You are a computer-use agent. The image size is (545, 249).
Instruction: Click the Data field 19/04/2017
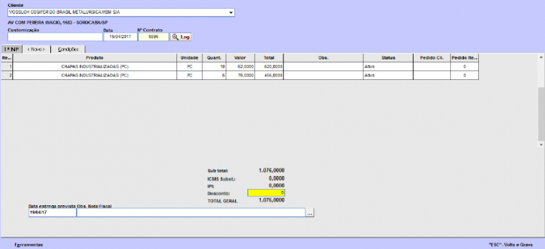[x=121, y=37]
